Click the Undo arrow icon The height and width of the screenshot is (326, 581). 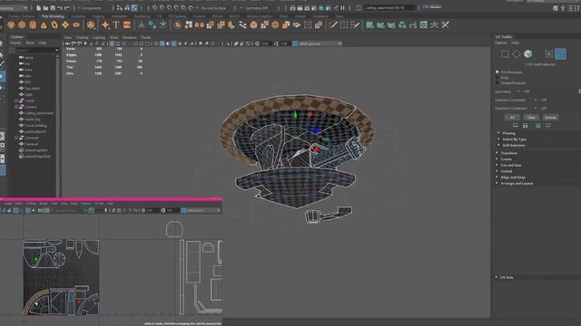click(x=60, y=8)
